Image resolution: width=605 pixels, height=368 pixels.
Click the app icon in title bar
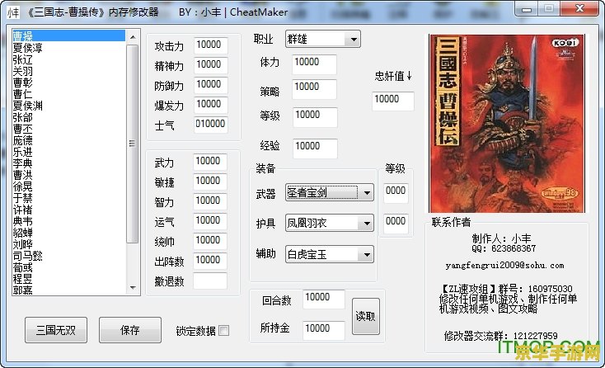tap(12, 12)
